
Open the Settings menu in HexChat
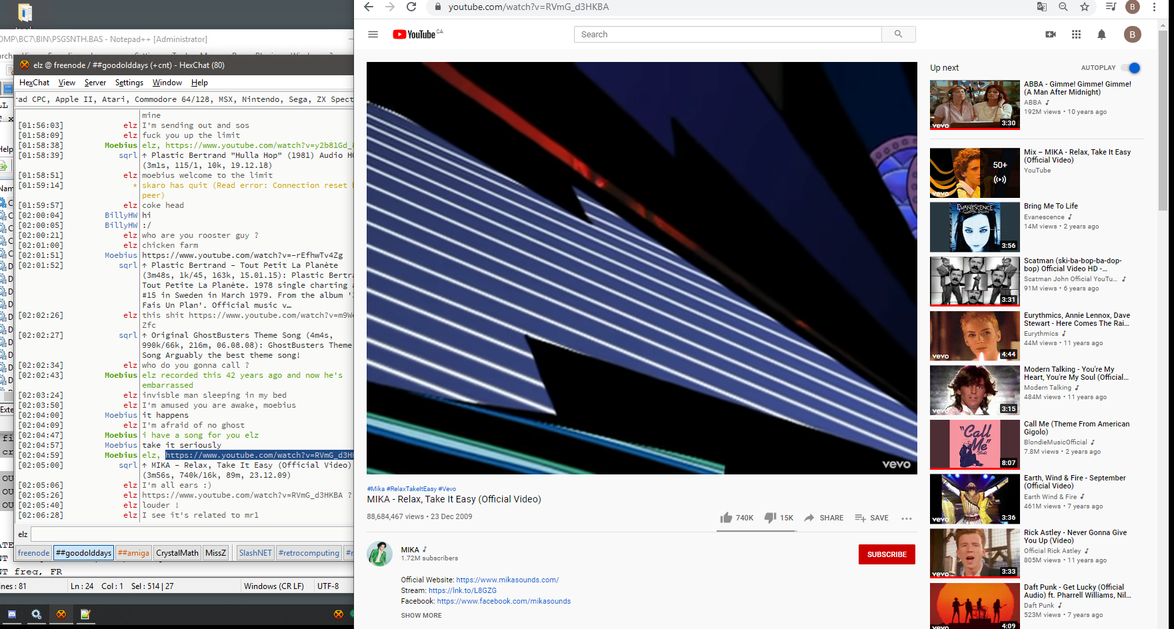point(129,83)
